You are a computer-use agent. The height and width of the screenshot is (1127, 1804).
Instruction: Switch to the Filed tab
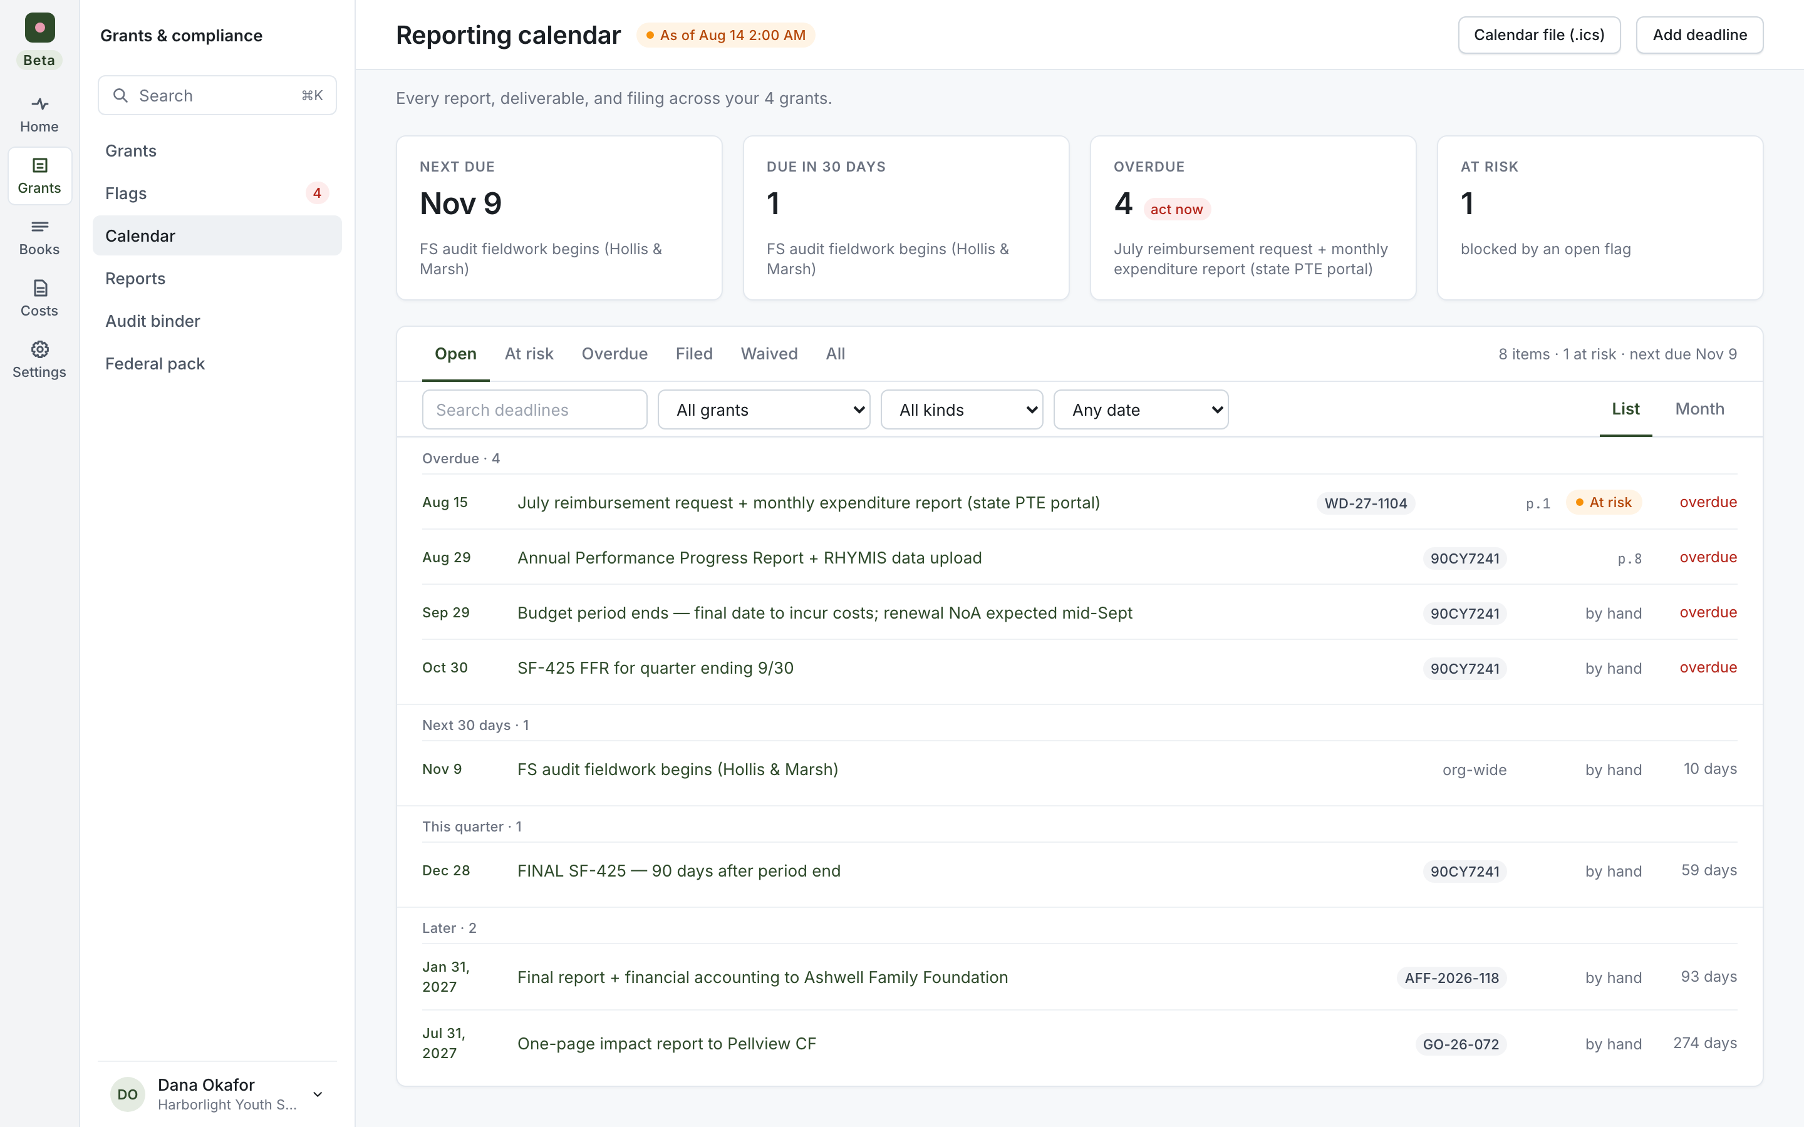tap(694, 354)
